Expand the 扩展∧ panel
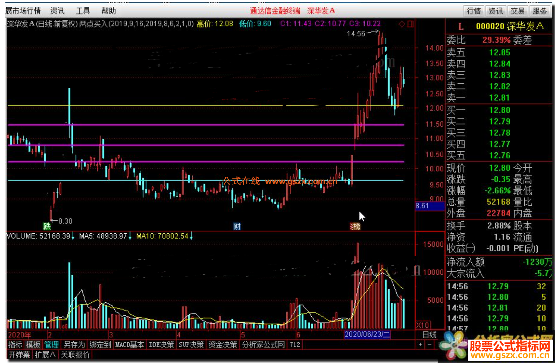The image size is (555, 363). pos(45,355)
